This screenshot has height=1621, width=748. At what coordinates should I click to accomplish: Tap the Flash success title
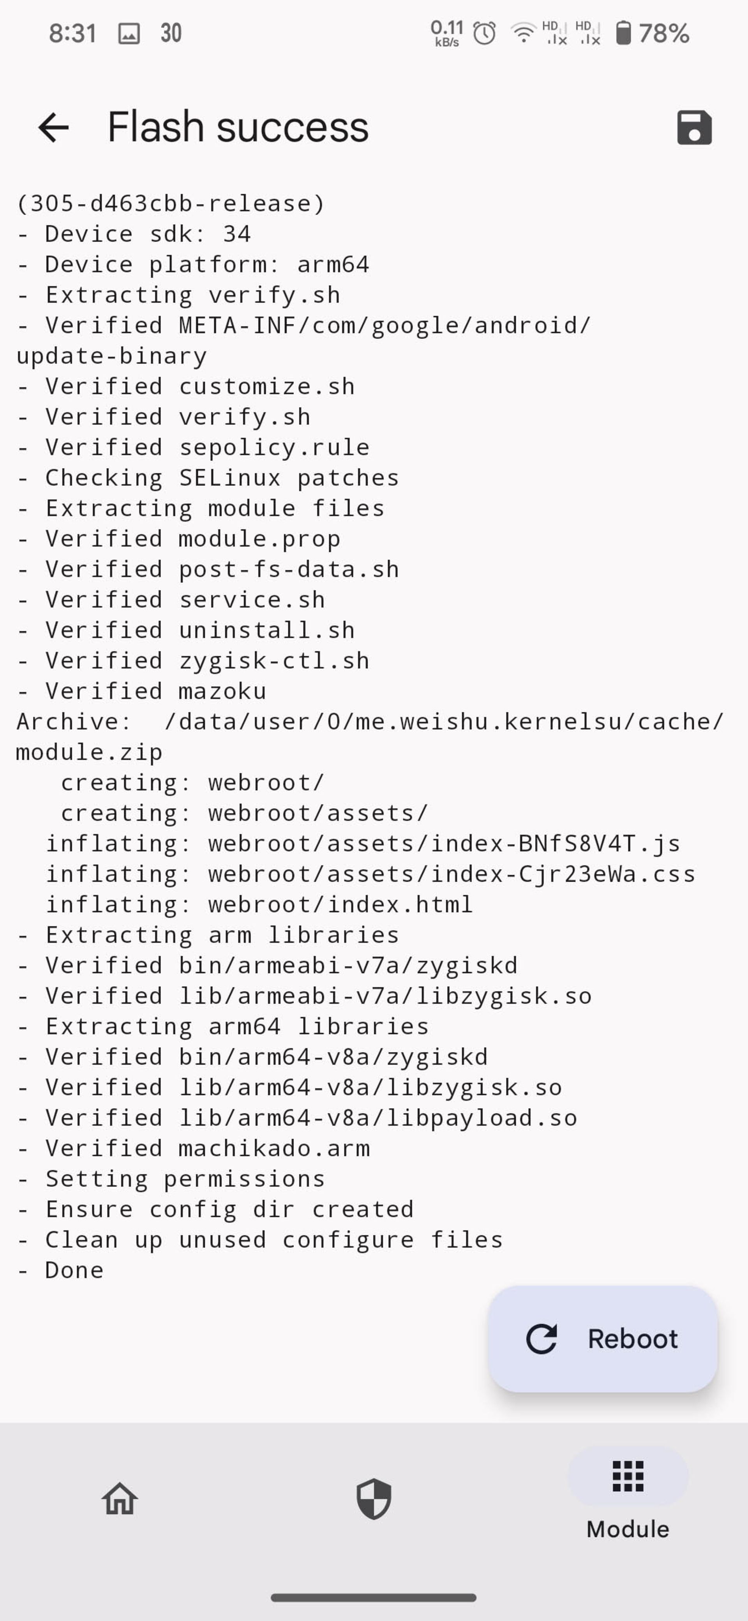tap(238, 128)
